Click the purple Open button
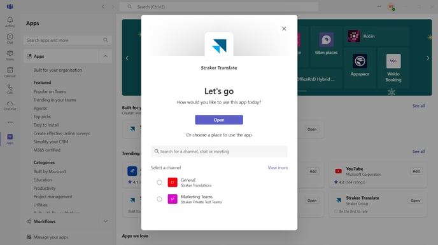Viewport: 438px width, 245px height. coord(219,120)
